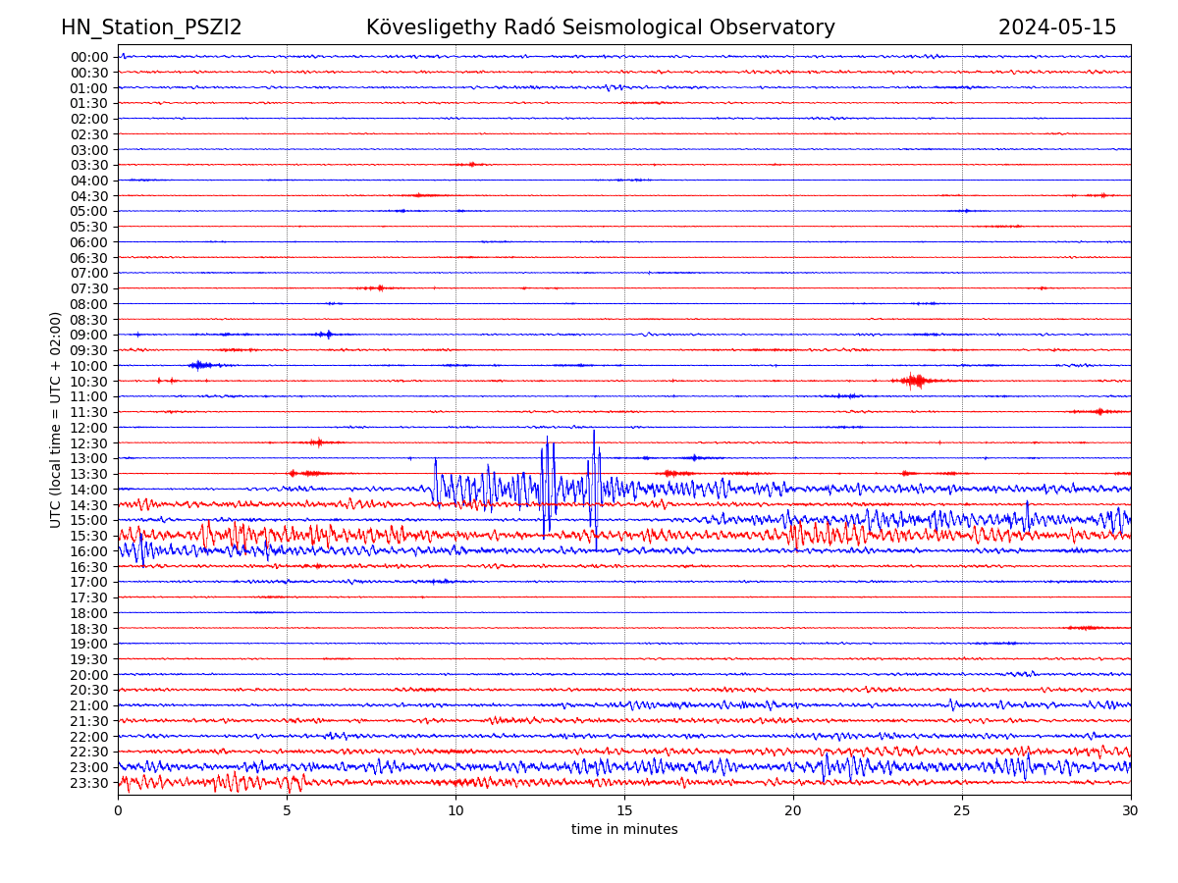Click the HN_Station_PSZI2 station label

(x=151, y=27)
